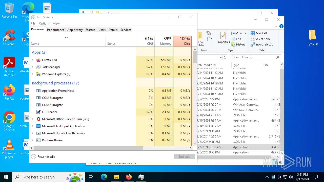Open the Options menu in Task Manager

pyautogui.click(x=44, y=24)
